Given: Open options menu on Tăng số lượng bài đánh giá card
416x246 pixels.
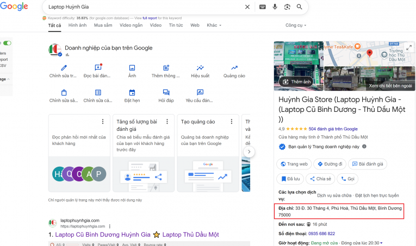Looking at the screenshot, I should click(x=167, y=122).
